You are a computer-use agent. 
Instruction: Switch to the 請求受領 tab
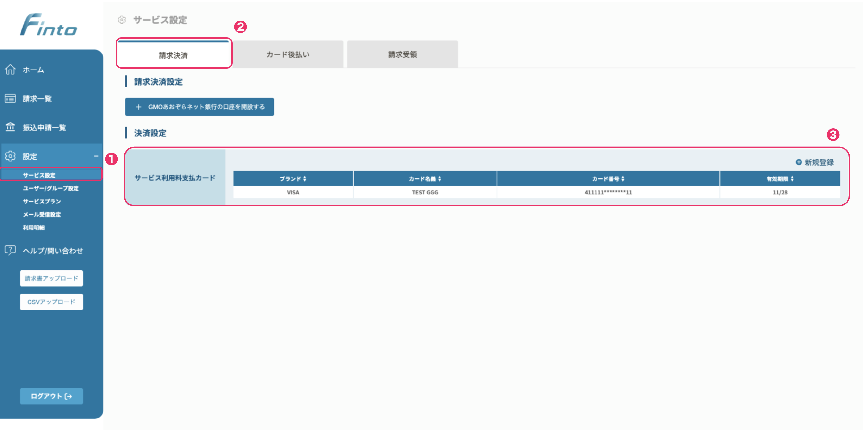402,54
